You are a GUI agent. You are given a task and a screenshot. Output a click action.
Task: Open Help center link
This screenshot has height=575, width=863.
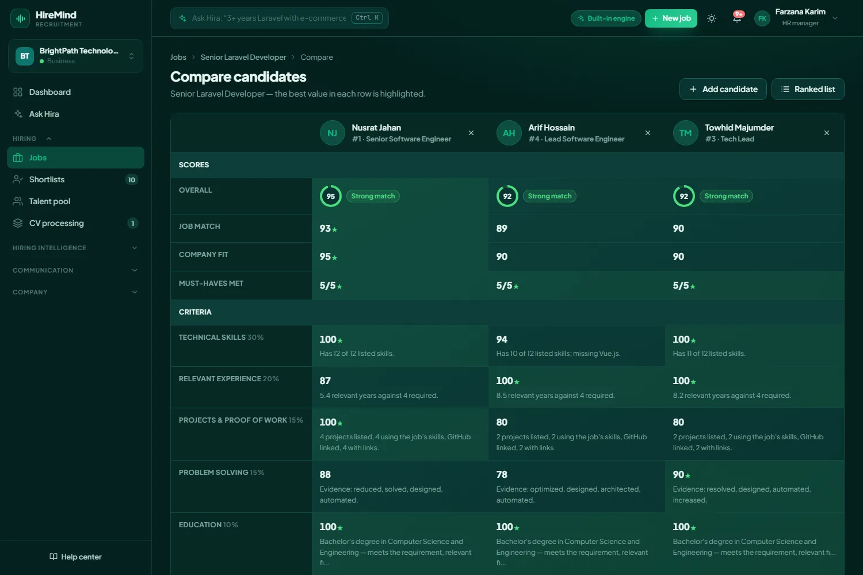75,557
